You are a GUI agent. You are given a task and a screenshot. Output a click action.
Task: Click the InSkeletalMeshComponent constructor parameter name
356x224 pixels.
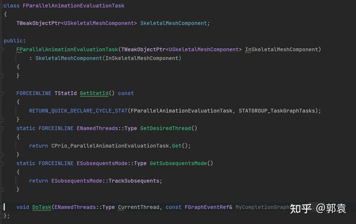click(281, 49)
